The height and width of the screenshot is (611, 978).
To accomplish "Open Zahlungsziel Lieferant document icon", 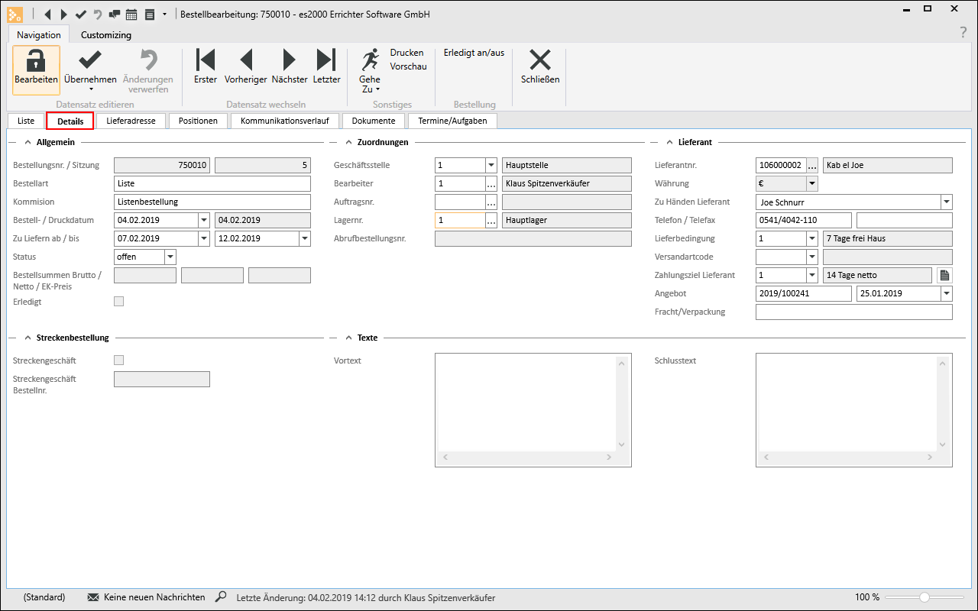I will click(944, 275).
